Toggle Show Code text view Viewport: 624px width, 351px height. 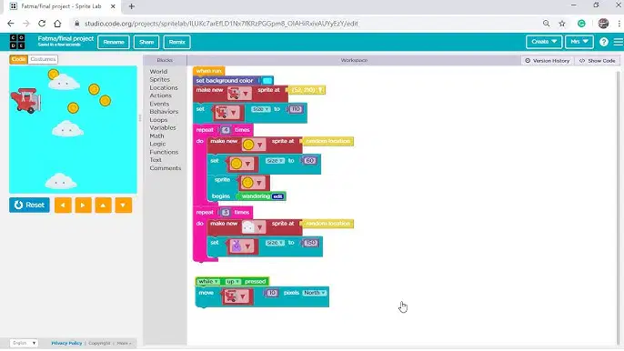[598, 61]
